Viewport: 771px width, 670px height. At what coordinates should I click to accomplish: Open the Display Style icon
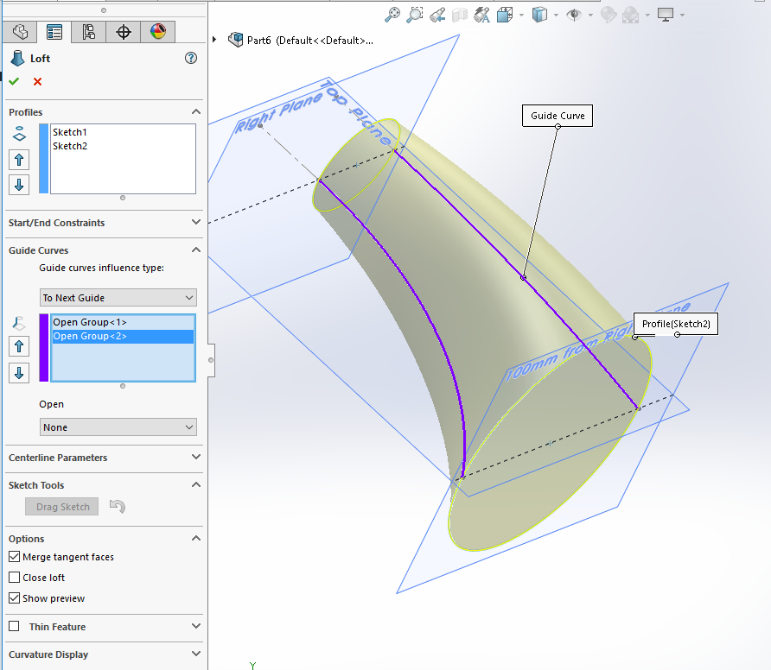tap(539, 15)
